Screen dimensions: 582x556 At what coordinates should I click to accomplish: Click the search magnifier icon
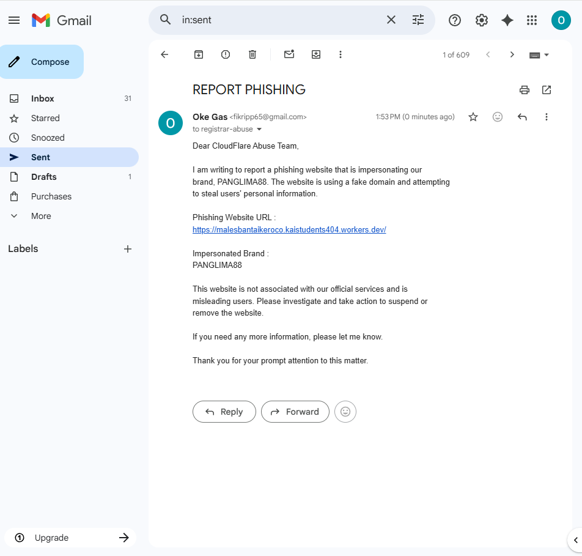[x=166, y=20]
